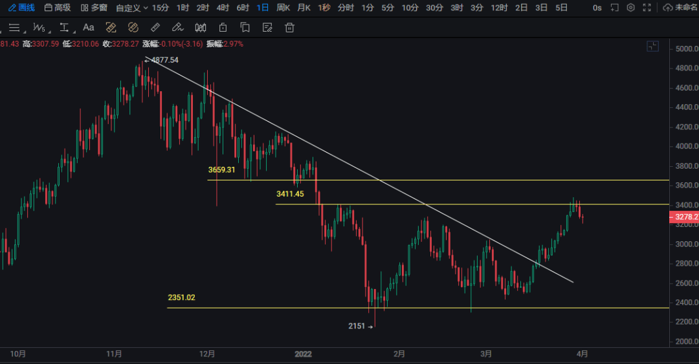This screenshot has height=364, width=699.
Task: Click the 4877.54 high price marker
Action: point(162,60)
